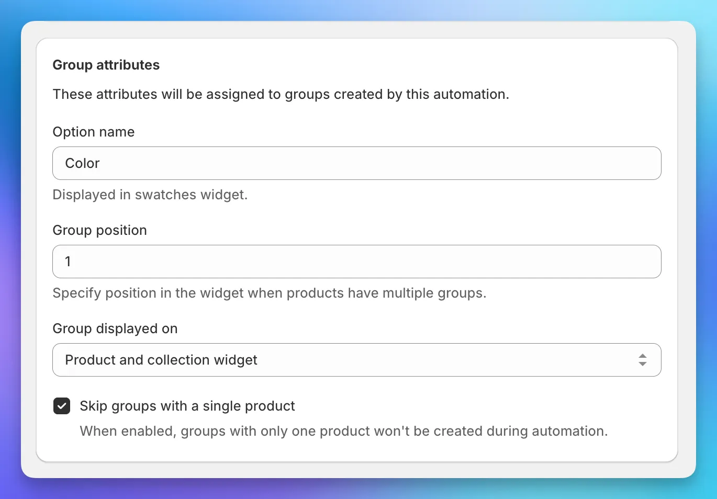Click "Skip groups with a single product" label
Image resolution: width=717 pixels, height=499 pixels.
pos(187,406)
